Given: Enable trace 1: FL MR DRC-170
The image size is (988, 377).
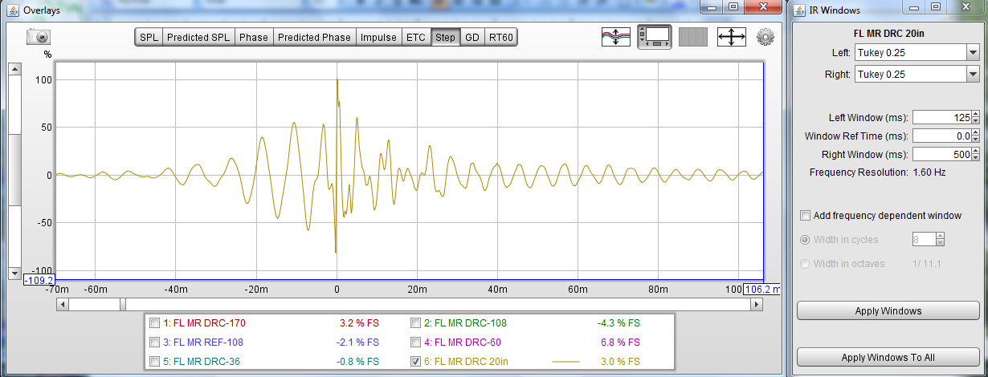Looking at the screenshot, I should 154,323.
